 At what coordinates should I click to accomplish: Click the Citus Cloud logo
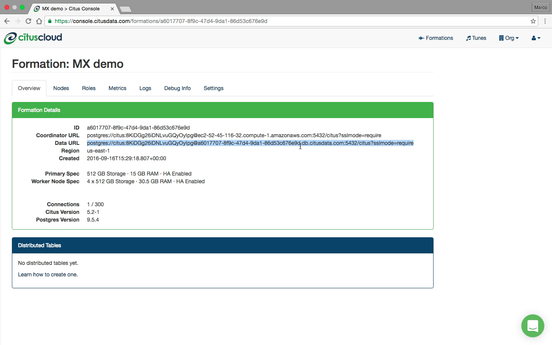33,38
